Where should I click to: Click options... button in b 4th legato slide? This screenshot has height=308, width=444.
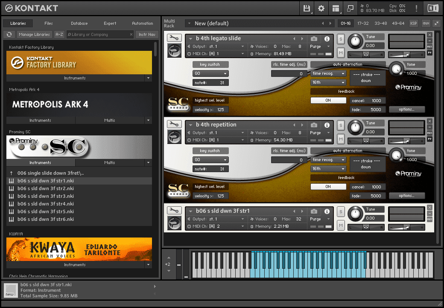point(406,109)
